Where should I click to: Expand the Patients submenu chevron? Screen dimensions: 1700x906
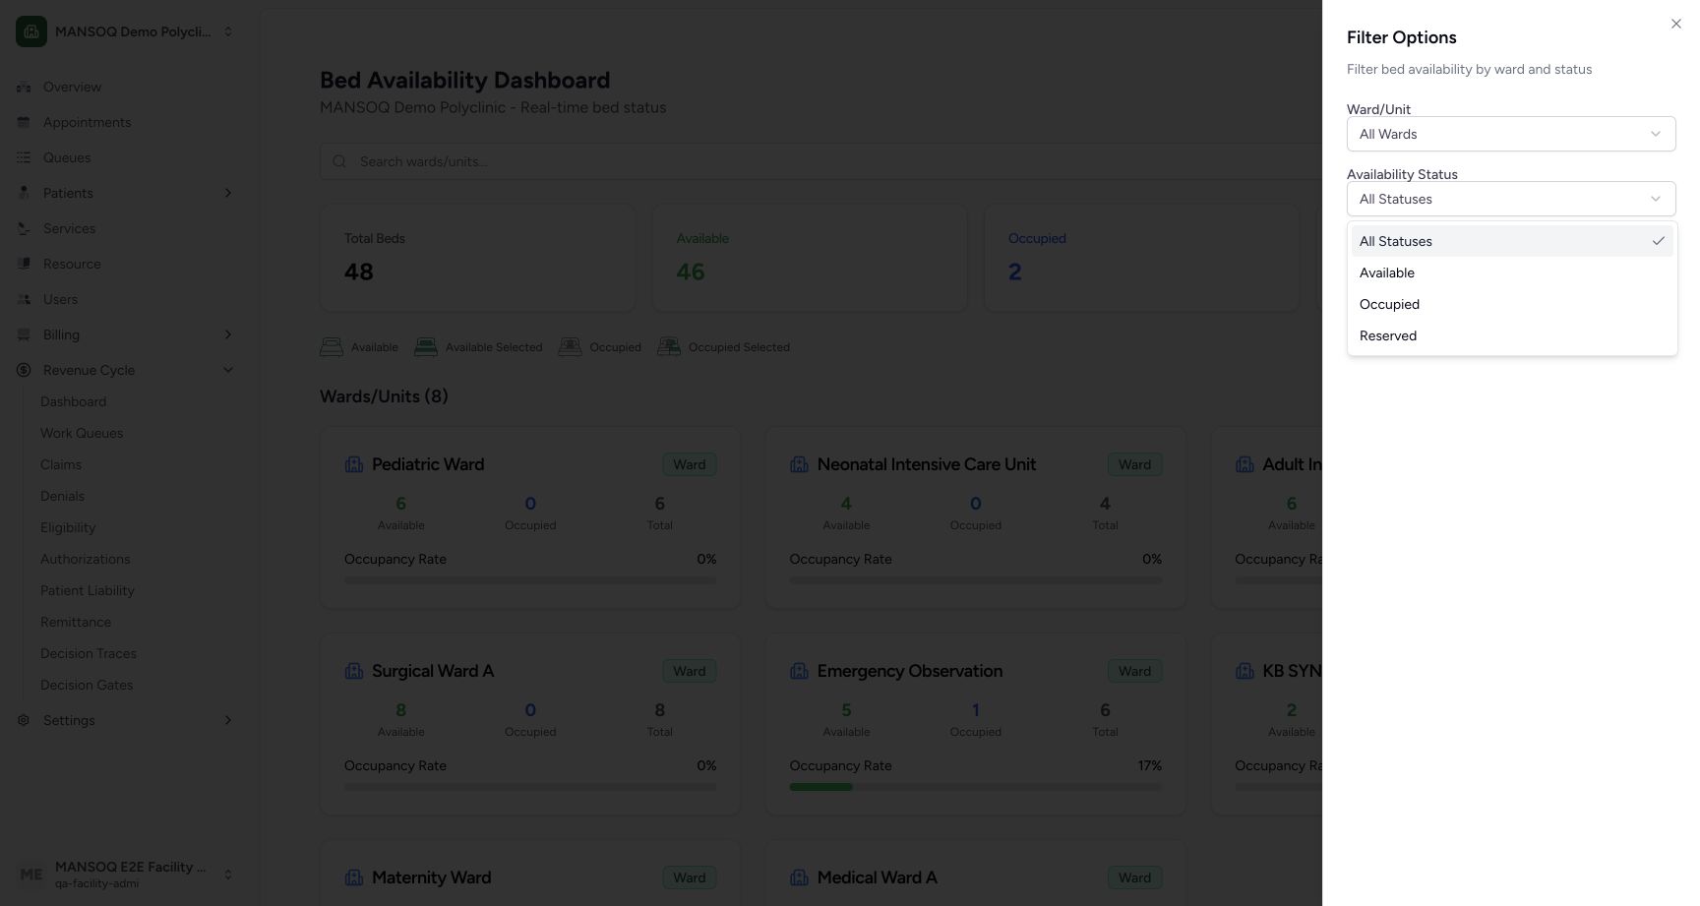click(228, 193)
